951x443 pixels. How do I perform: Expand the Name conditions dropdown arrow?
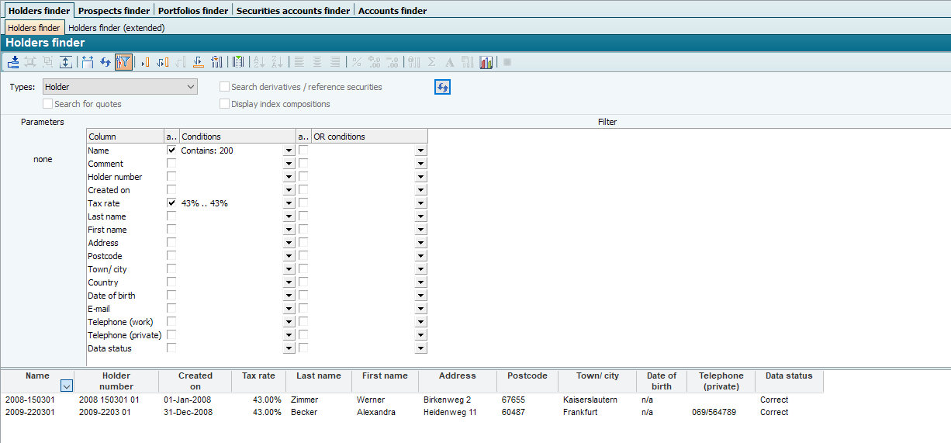coord(289,151)
